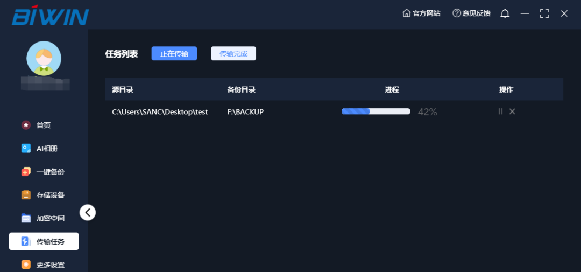
Task: Minimize the BIWIN window
Action: click(x=525, y=13)
